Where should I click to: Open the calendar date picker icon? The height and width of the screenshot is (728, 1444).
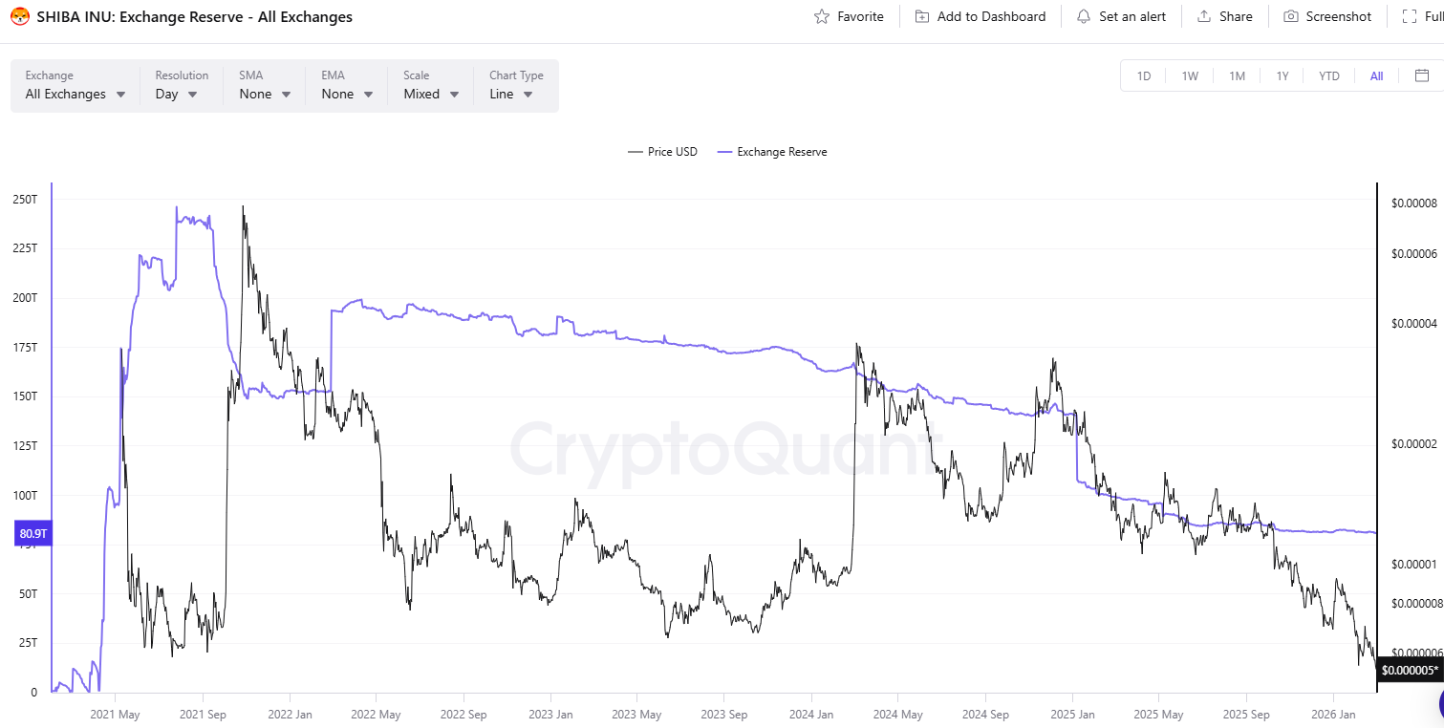point(1422,75)
